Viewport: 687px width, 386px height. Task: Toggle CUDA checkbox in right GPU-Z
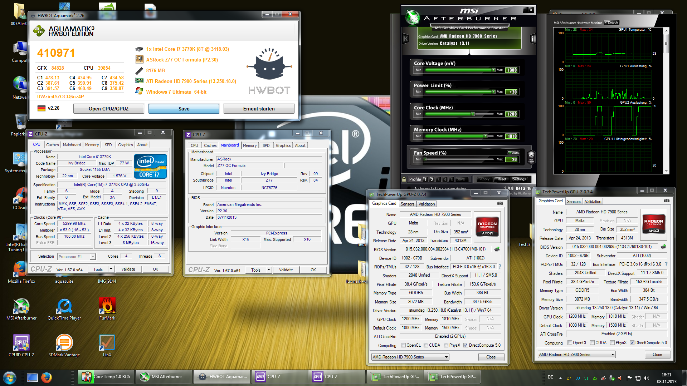(592, 343)
